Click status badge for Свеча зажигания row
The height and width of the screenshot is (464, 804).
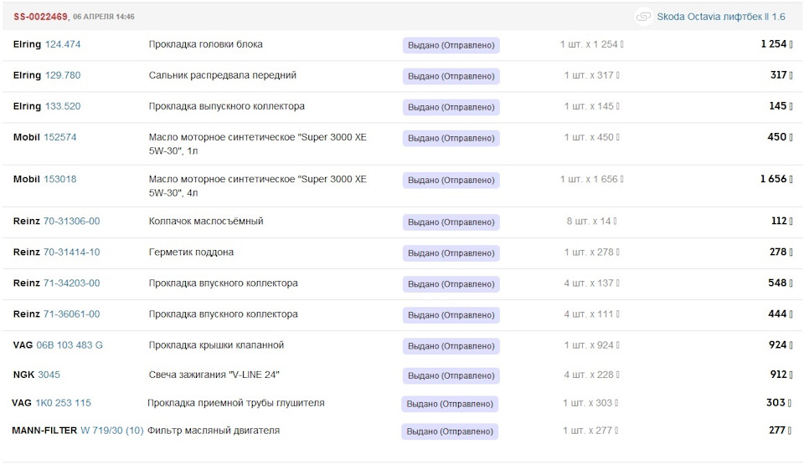[x=451, y=376]
